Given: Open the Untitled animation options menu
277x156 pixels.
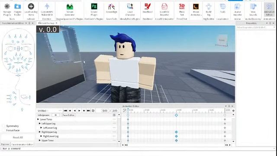Looking at the screenshot, I should (60, 110).
